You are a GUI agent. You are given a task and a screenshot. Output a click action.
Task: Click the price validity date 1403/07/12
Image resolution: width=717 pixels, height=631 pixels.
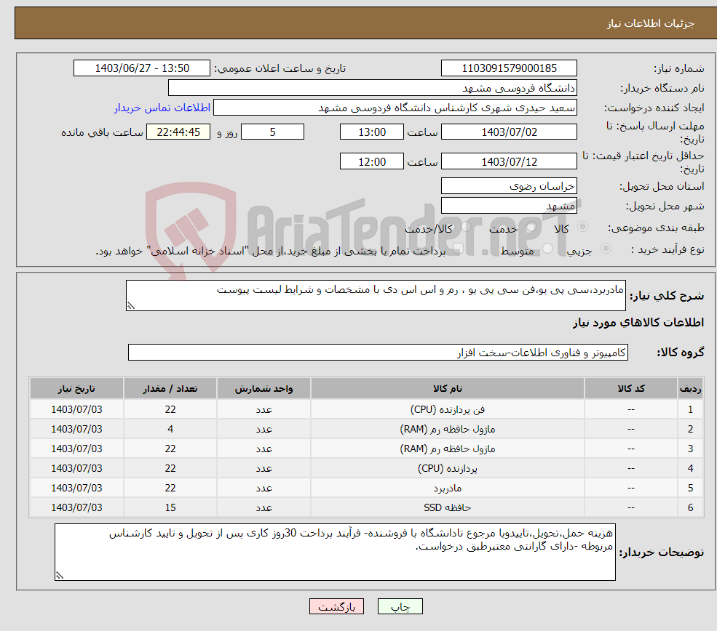pyautogui.click(x=509, y=161)
